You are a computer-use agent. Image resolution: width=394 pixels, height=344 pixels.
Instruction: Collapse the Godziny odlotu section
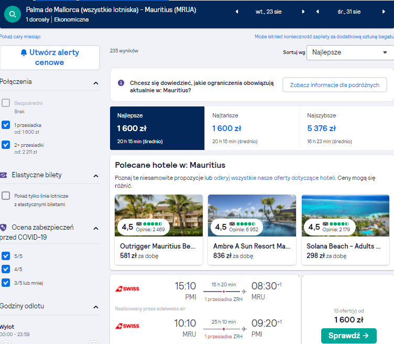(x=96, y=307)
